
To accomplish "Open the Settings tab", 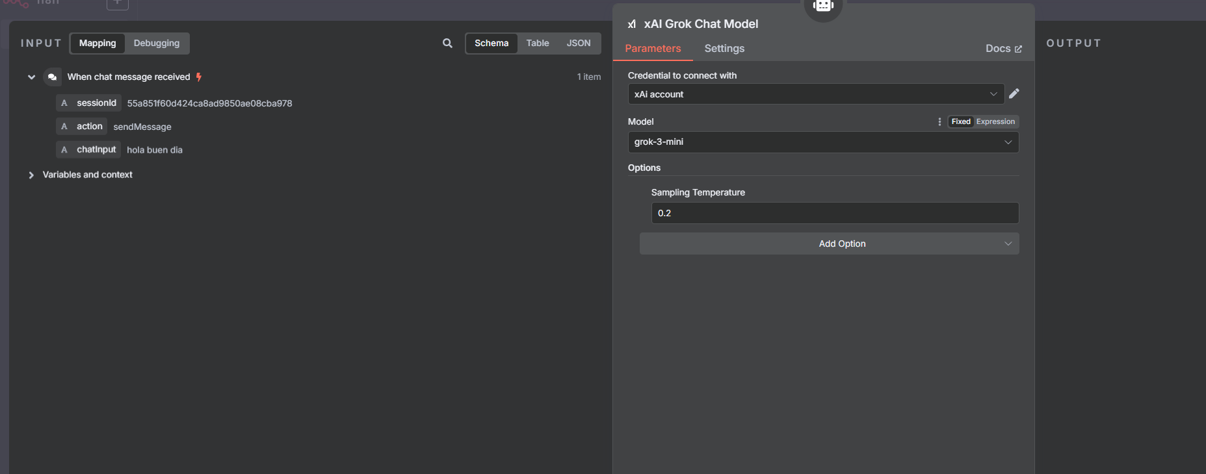I will point(724,49).
